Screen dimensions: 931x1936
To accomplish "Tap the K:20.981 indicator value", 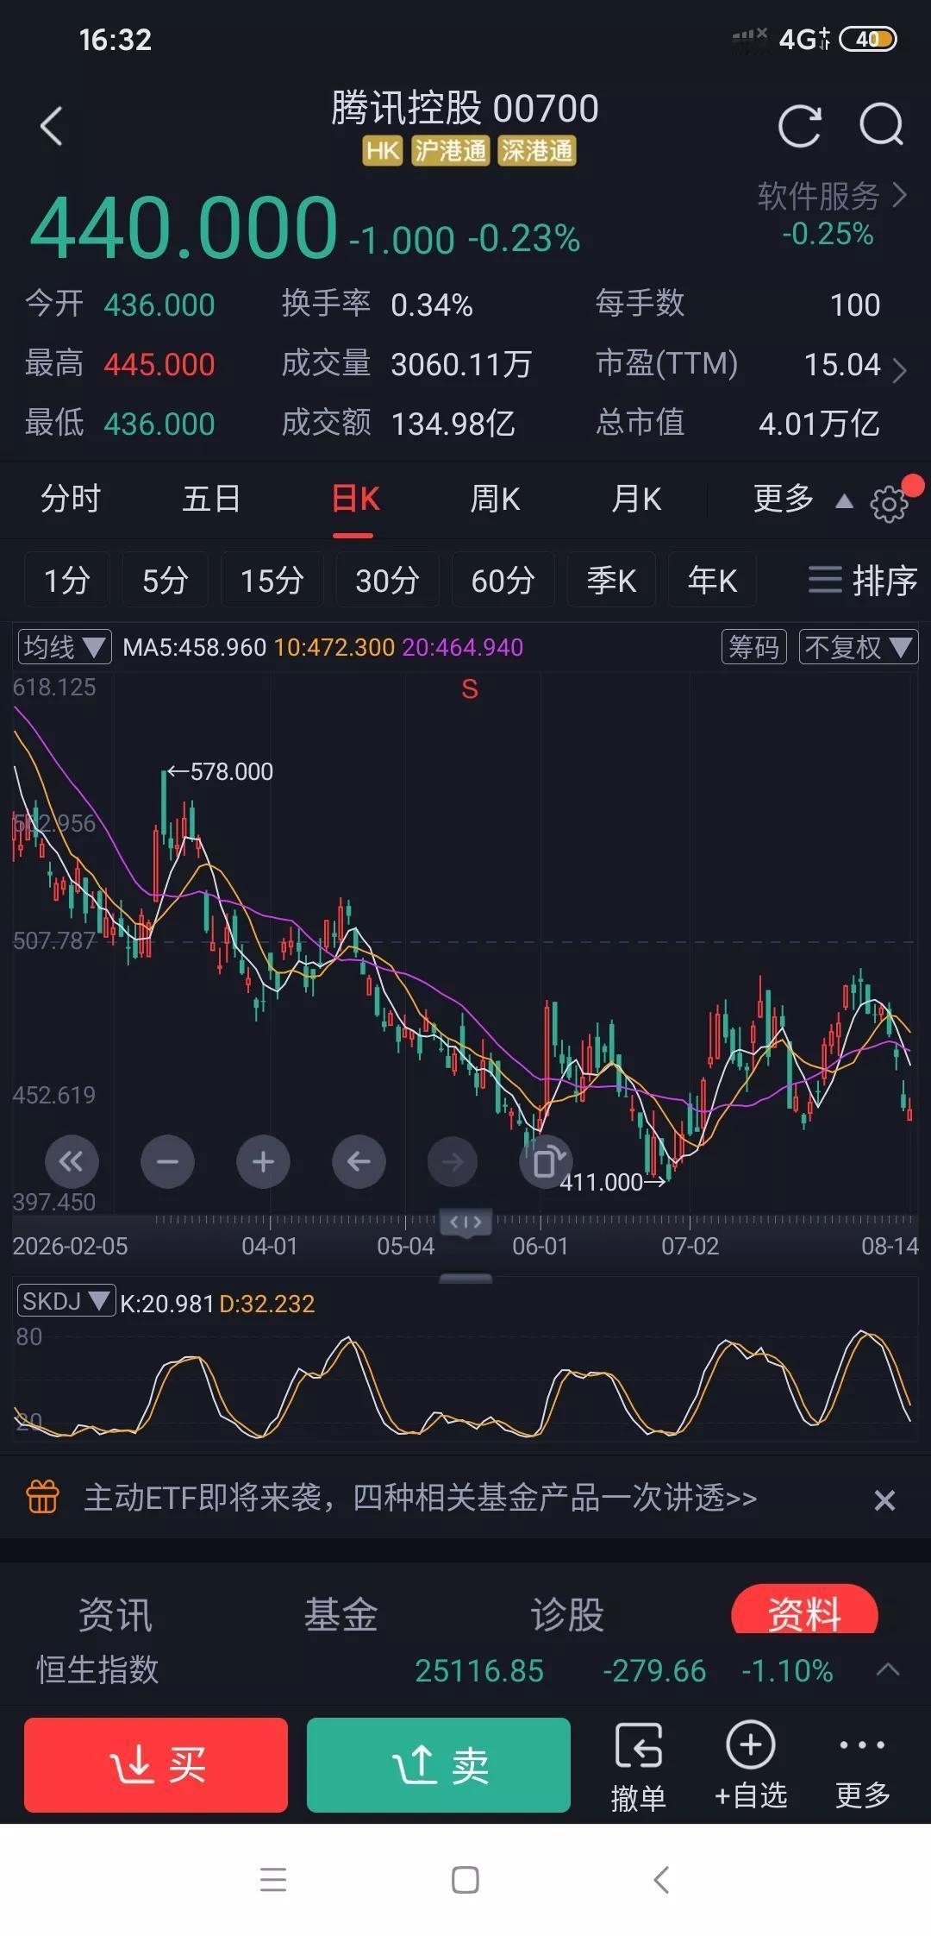I will 166,1303.
